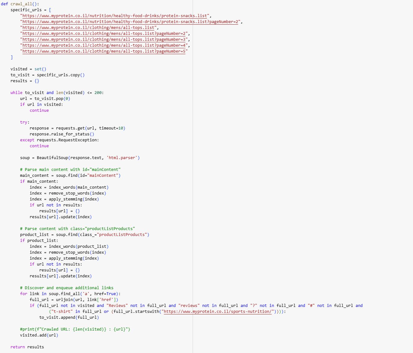
Task: Click the 'while to_visit and len(visited)' line
Action: (x=57, y=93)
